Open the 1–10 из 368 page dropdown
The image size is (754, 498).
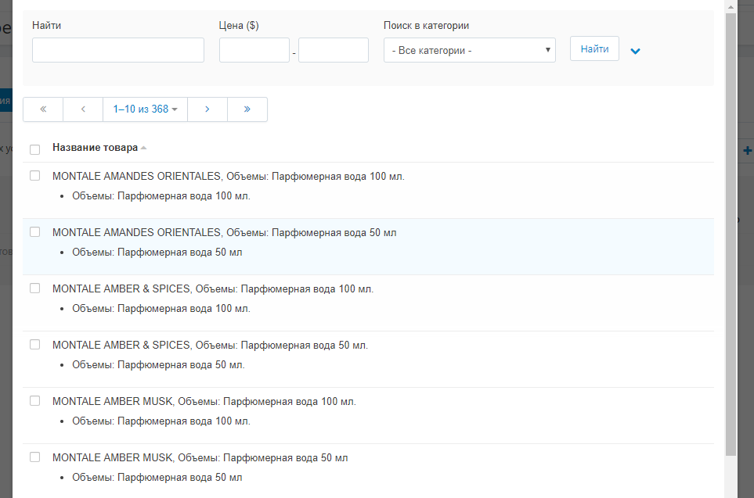145,109
